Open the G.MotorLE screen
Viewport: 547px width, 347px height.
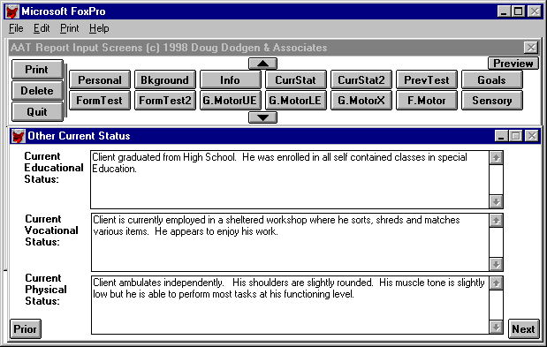pos(296,101)
